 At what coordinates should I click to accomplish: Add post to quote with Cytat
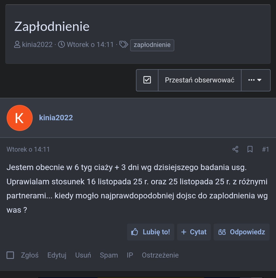click(194, 232)
